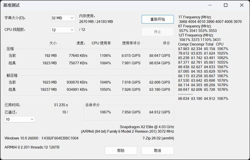Click the 1T Frequency (MHz) label
Viewport: 250px width, 160px height.
coord(195,17)
